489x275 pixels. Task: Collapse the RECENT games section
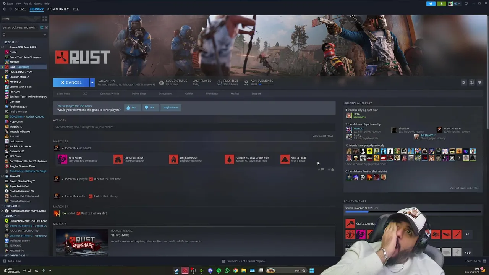point(2,42)
